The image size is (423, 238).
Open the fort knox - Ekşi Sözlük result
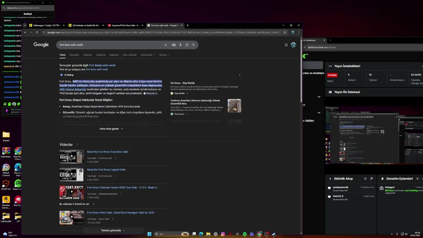[183, 83]
